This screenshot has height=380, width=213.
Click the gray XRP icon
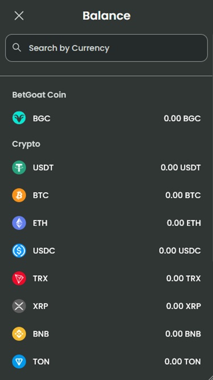click(19, 306)
